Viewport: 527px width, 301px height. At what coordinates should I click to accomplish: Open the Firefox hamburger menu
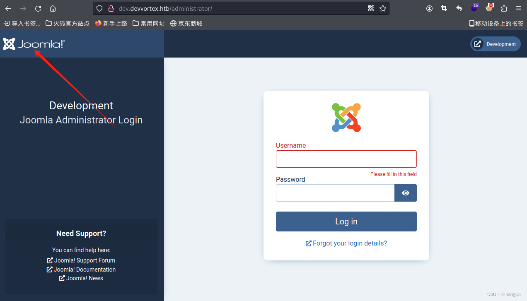point(519,8)
